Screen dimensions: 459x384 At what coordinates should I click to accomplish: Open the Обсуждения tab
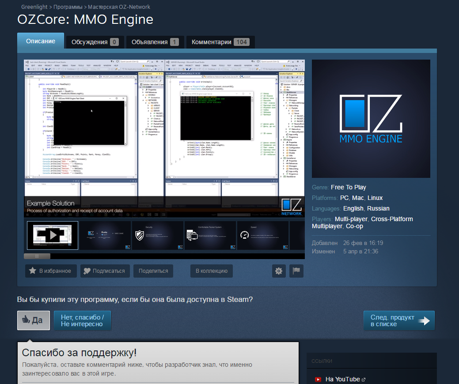point(95,42)
